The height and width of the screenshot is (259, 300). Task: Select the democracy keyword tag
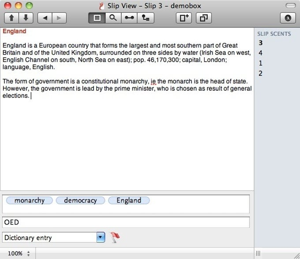coord(80,200)
